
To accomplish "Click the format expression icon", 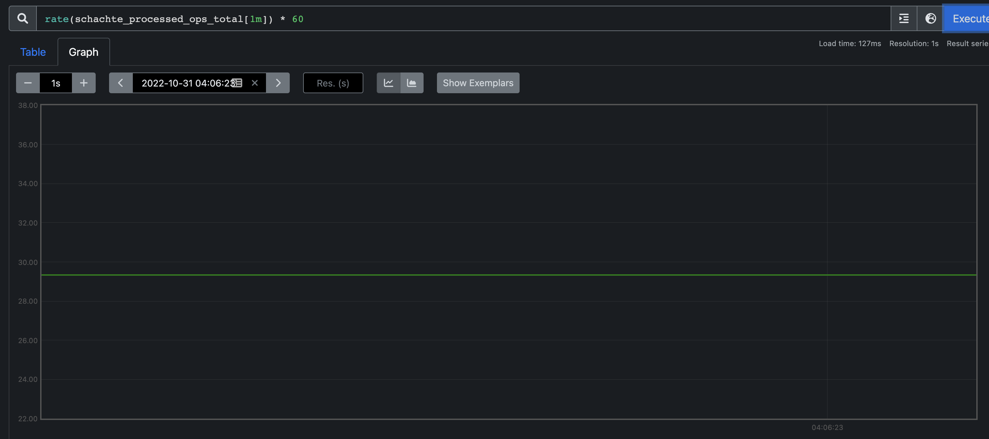I will click(904, 18).
